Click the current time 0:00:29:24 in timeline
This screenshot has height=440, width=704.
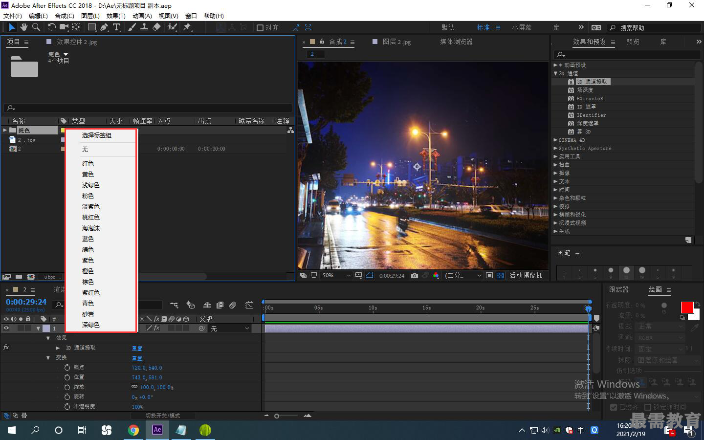pyautogui.click(x=26, y=302)
